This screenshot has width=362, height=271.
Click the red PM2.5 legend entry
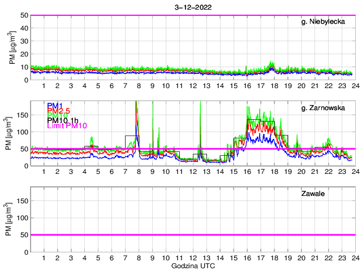click(58, 111)
